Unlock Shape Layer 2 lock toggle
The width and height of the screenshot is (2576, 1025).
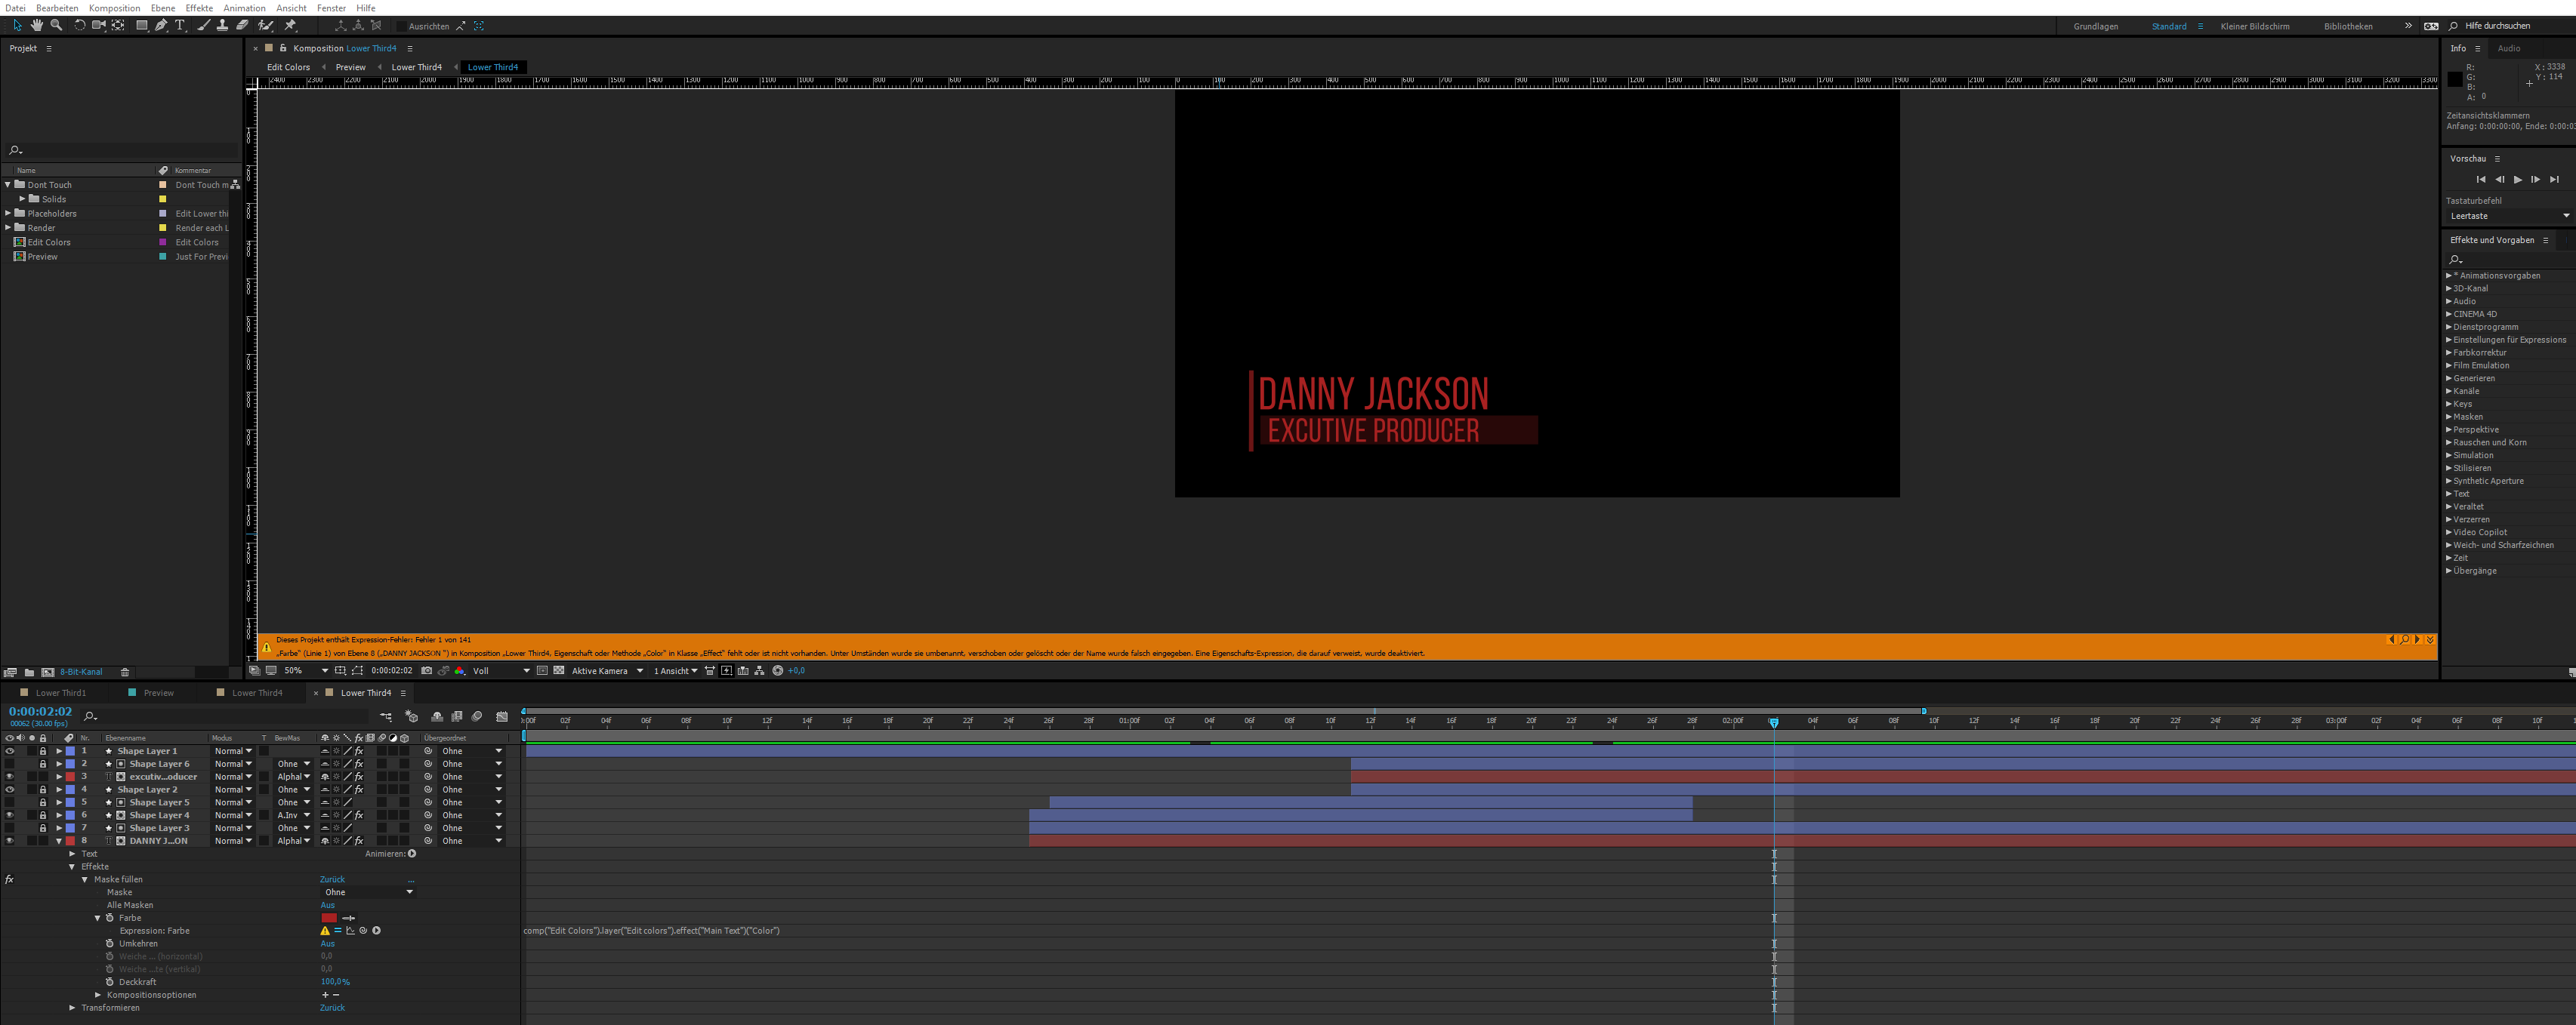point(43,790)
